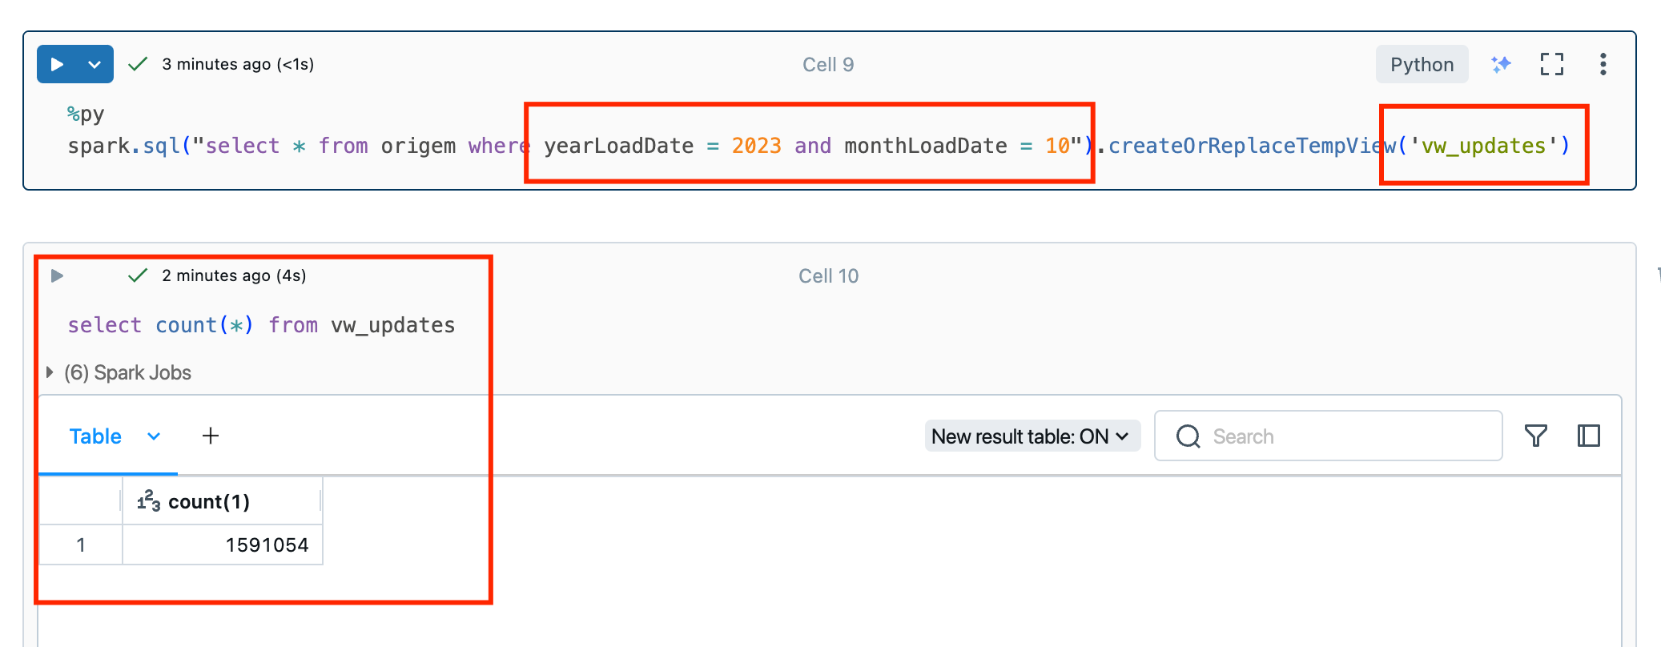Select result row number 1
The height and width of the screenshot is (647, 1661).
point(81,545)
